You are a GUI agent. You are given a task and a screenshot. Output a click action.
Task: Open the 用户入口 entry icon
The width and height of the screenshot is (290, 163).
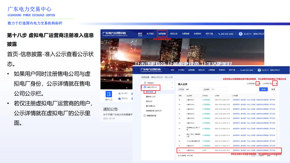click(x=109, y=94)
